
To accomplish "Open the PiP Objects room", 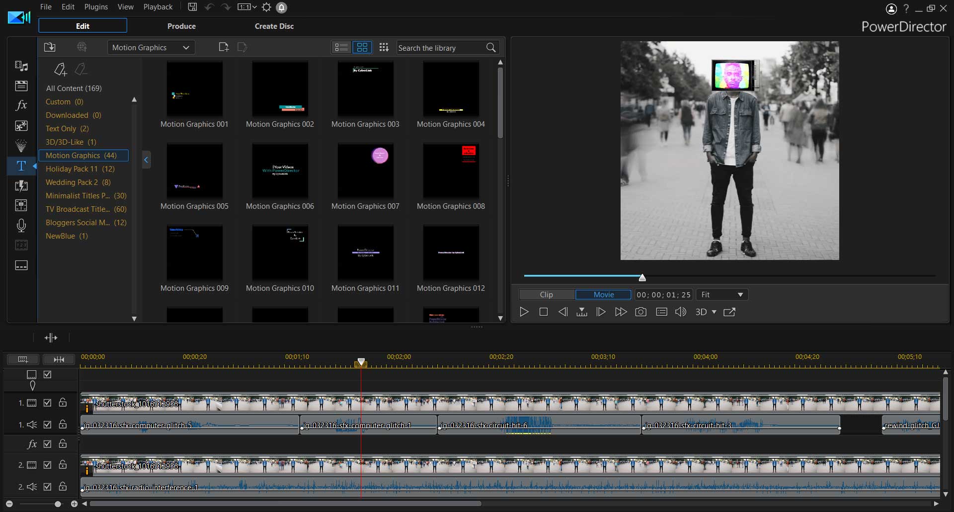I will [x=21, y=125].
